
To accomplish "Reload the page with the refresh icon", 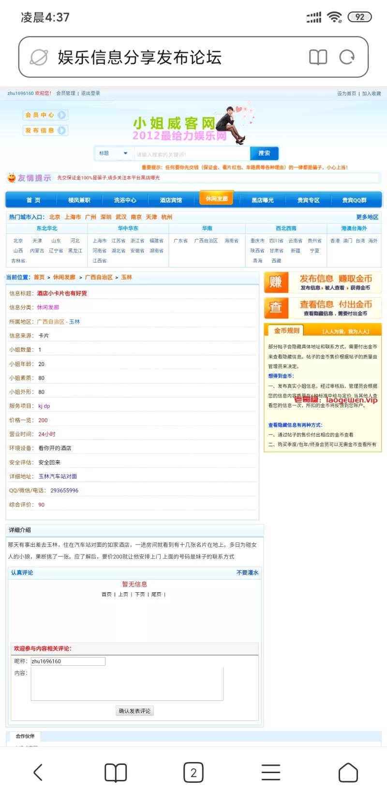I will (346, 58).
